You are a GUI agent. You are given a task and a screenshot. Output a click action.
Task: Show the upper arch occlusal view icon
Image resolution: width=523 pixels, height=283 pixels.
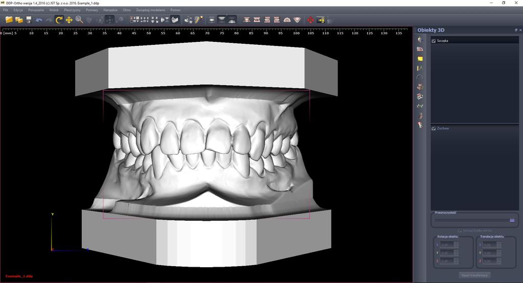point(287,20)
